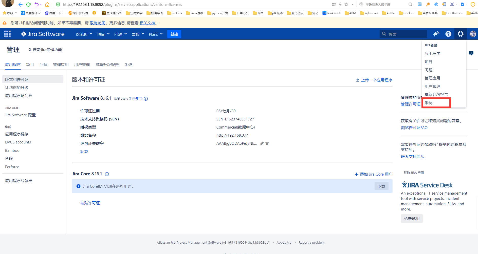
Task: Reload the page with the browser refresh icon
Action: [x=28, y=4]
